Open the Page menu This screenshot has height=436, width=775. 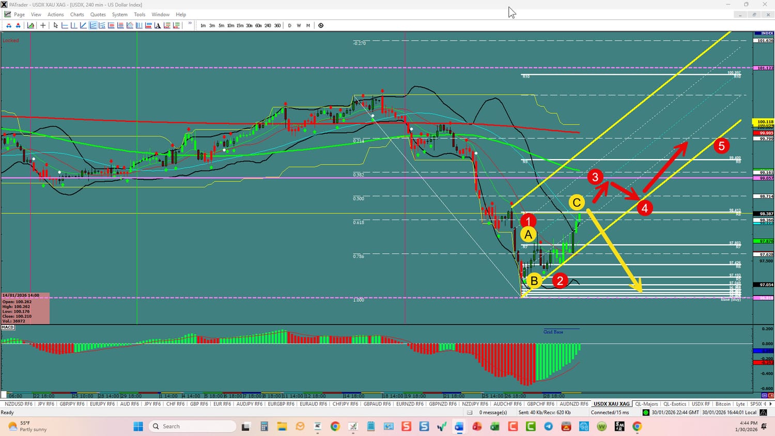tap(20, 14)
